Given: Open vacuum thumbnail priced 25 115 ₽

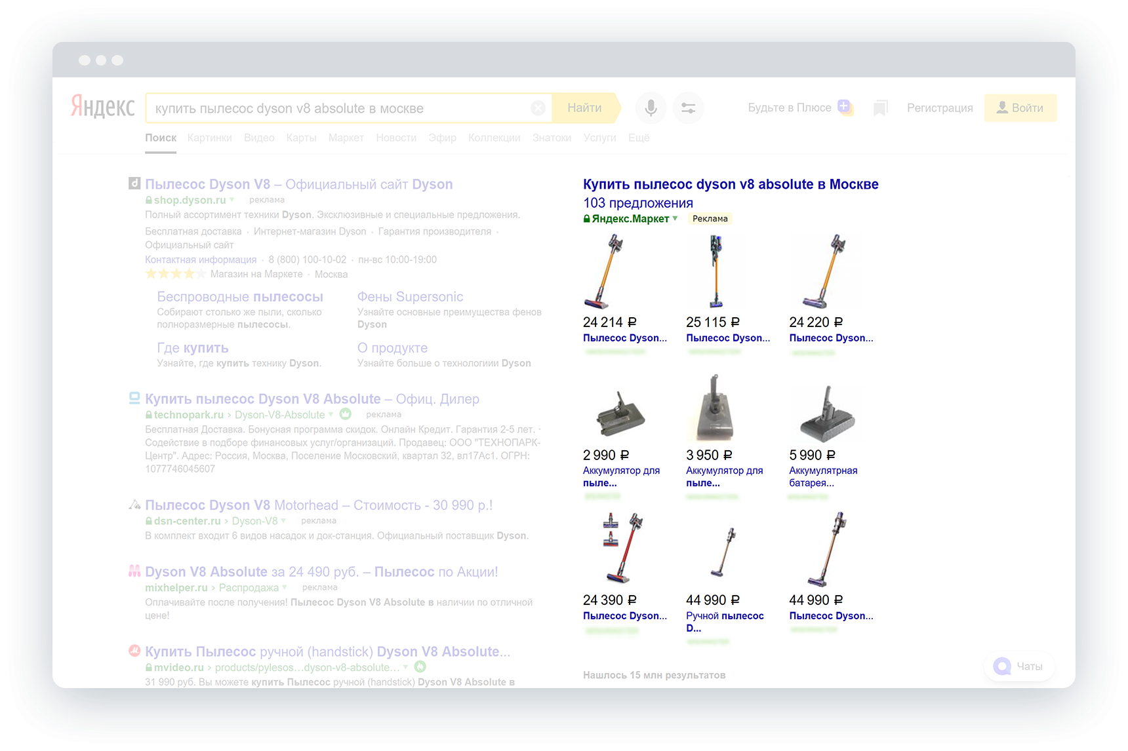Looking at the screenshot, I should pyautogui.click(x=715, y=272).
